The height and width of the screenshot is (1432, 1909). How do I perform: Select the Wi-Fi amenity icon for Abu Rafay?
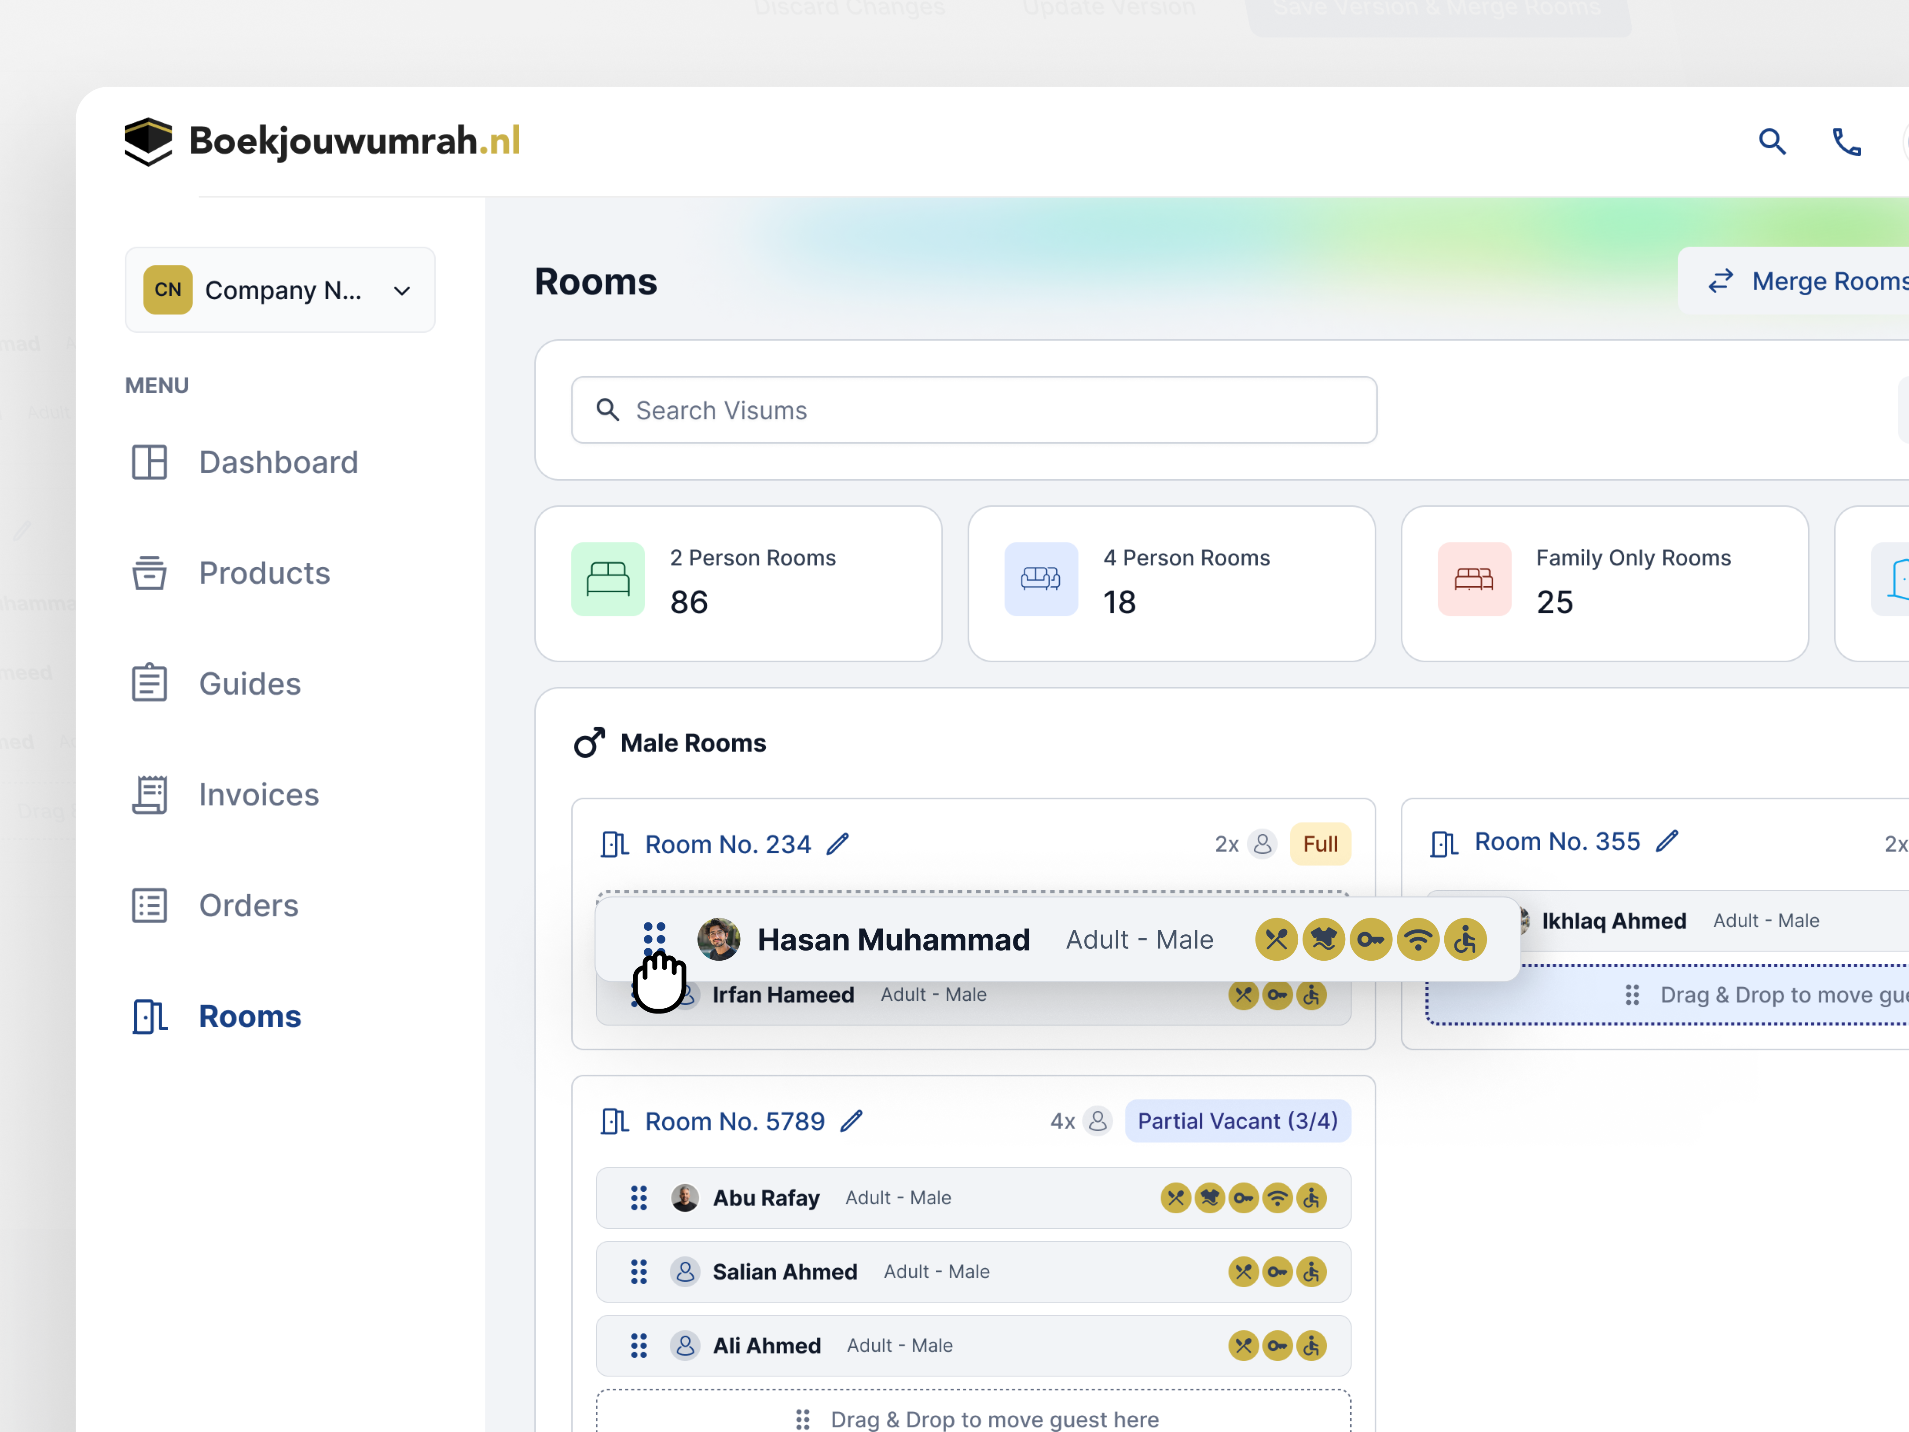point(1277,1198)
